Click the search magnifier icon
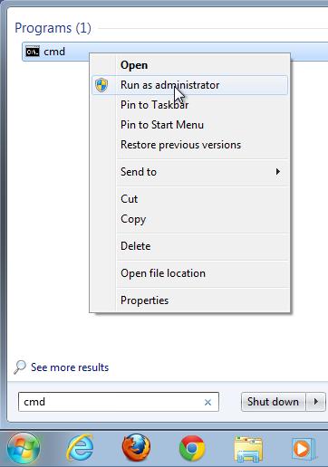Screen dimensions: 328x467 tap(20, 367)
